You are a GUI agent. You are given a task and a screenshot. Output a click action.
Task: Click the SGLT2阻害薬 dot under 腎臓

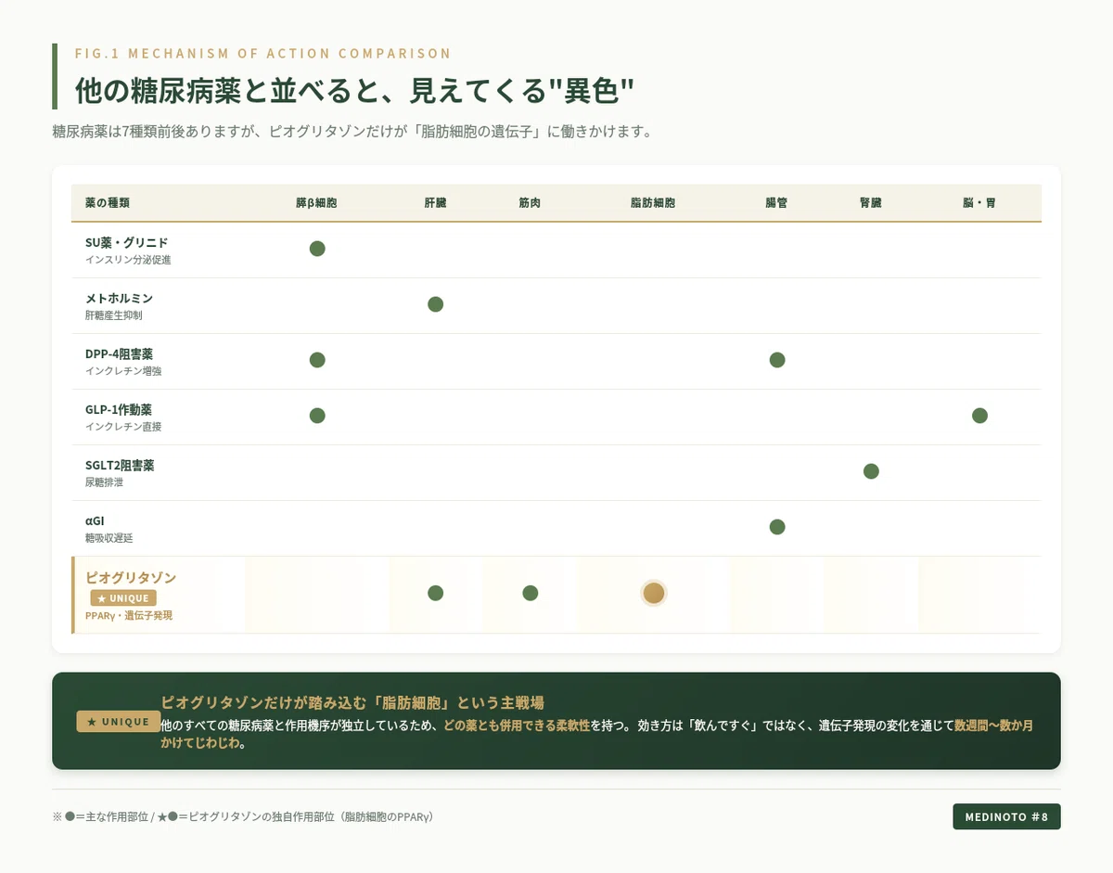pyautogui.click(x=871, y=471)
